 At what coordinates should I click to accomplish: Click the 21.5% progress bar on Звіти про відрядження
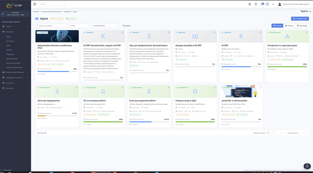57,116
